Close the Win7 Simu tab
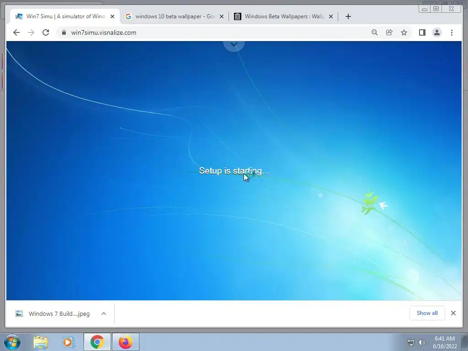The height and width of the screenshot is (351, 468). pos(112,16)
